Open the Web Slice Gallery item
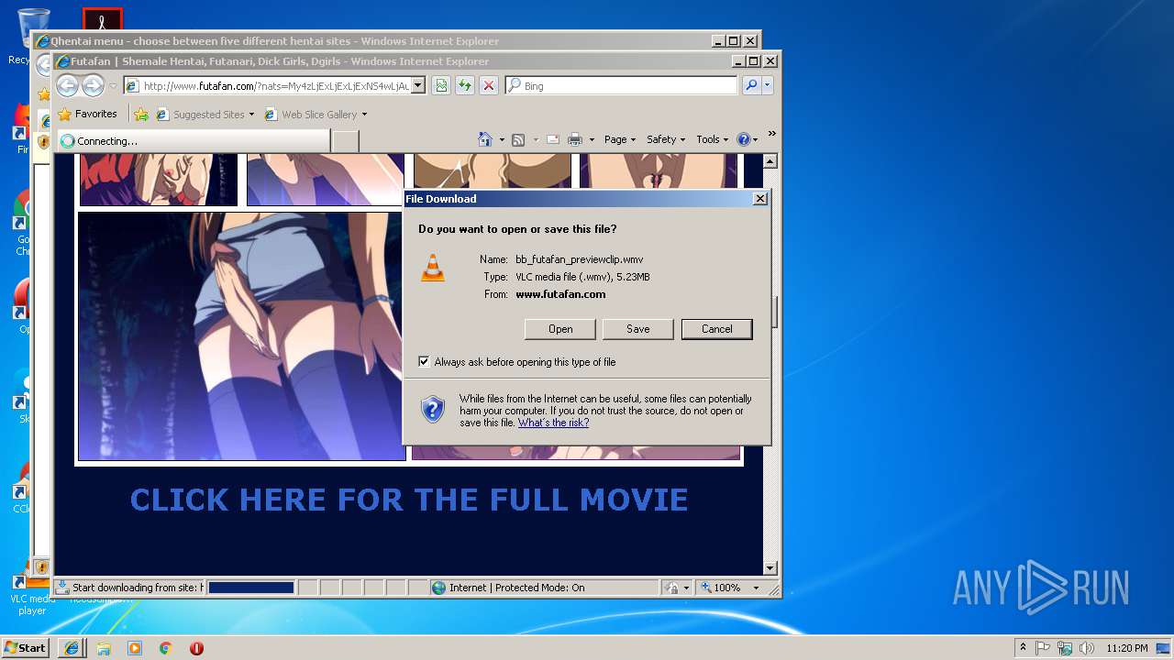This screenshot has height=660, width=1174. [x=316, y=115]
